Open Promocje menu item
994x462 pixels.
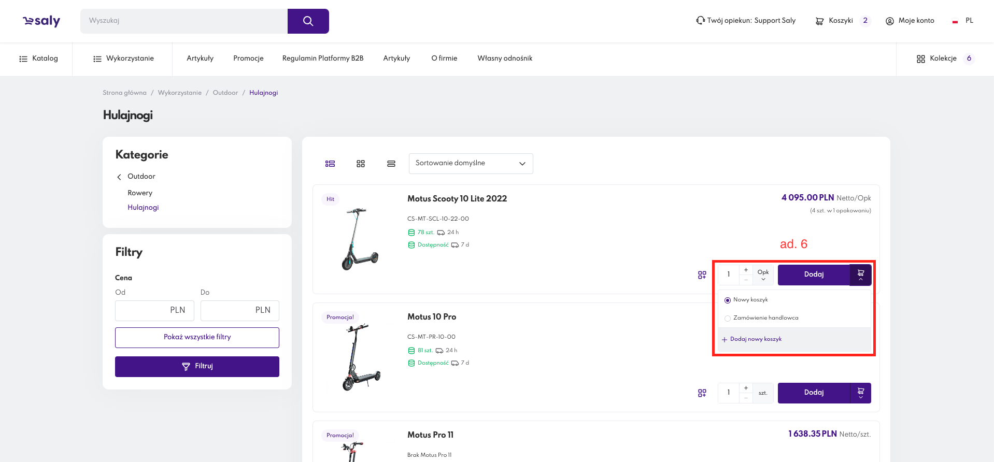pos(248,59)
